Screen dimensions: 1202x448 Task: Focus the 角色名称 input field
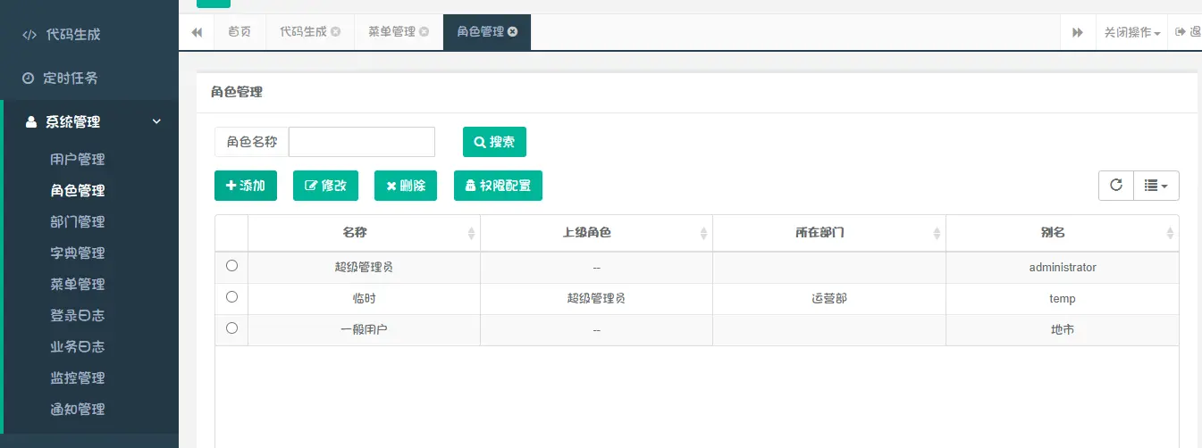coord(361,142)
